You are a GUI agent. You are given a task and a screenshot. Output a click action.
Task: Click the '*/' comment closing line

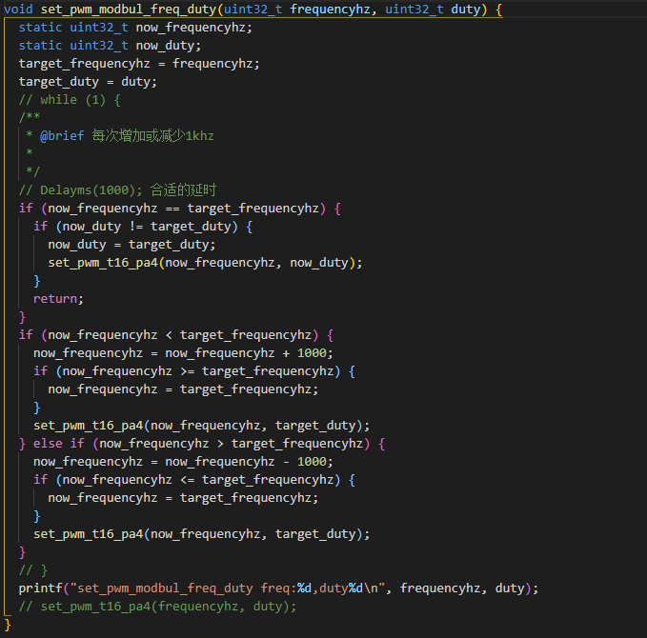tap(33, 171)
